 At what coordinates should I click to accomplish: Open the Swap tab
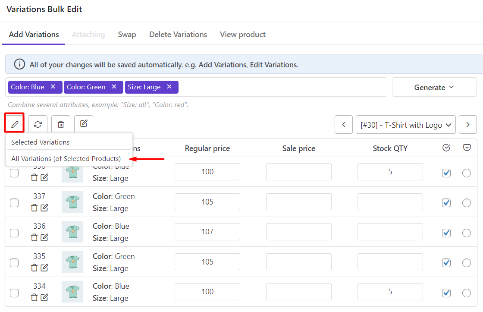click(x=127, y=35)
